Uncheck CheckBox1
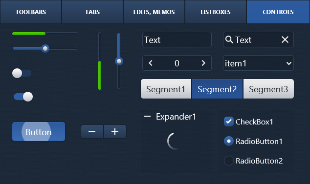Screen dimensions: 310x184 (229, 122)
